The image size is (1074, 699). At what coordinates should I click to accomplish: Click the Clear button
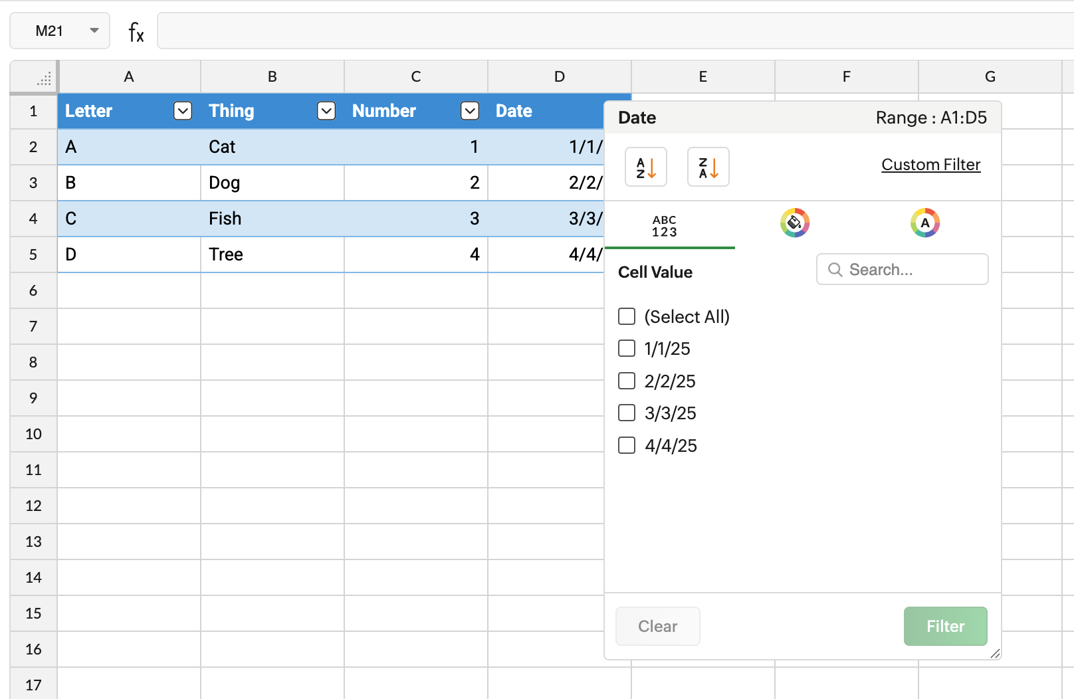click(657, 626)
